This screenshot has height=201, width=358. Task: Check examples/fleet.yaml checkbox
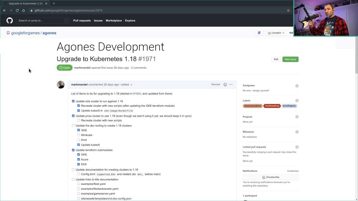pos(79,184)
